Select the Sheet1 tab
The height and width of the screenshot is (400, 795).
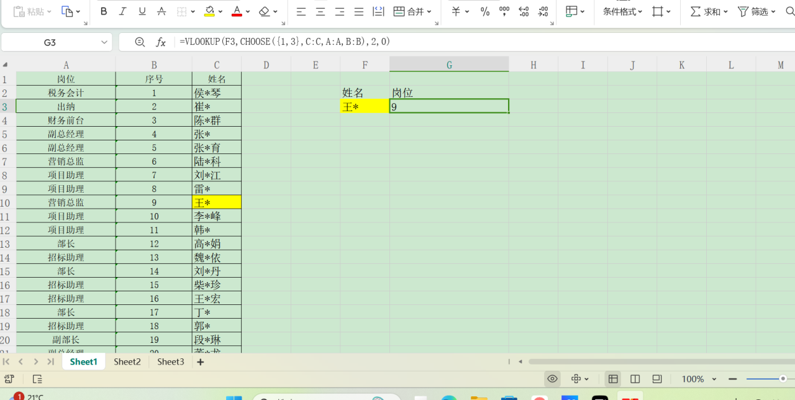click(84, 361)
